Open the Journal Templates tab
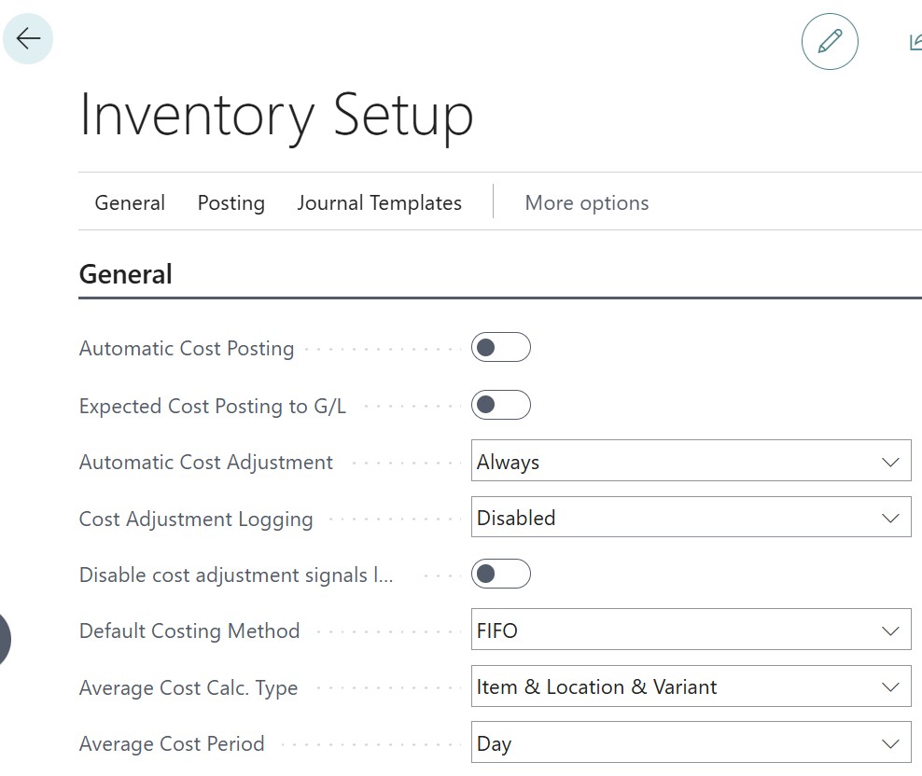This screenshot has width=922, height=776. pos(379,202)
